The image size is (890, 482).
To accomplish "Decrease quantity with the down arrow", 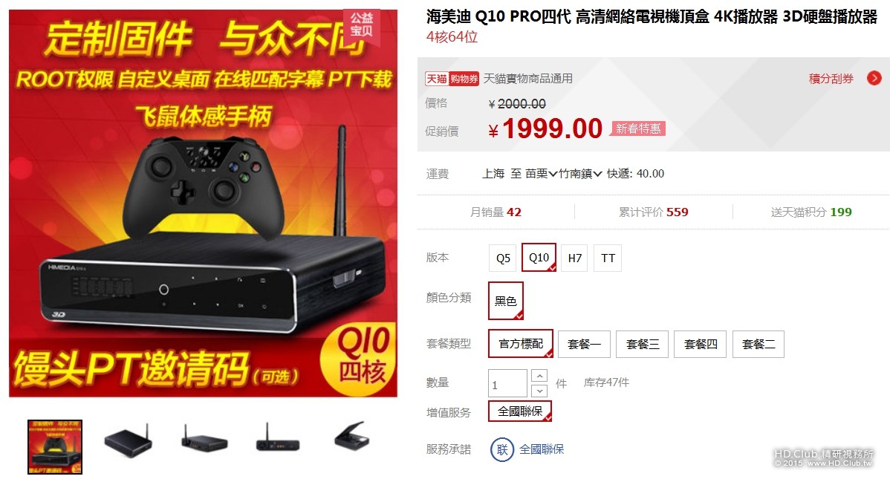I will pos(539,391).
